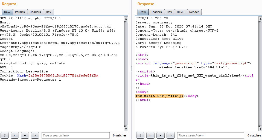Switch to the Response HTML tab
Screen dimensions: 262x140
click(x=181, y=12)
